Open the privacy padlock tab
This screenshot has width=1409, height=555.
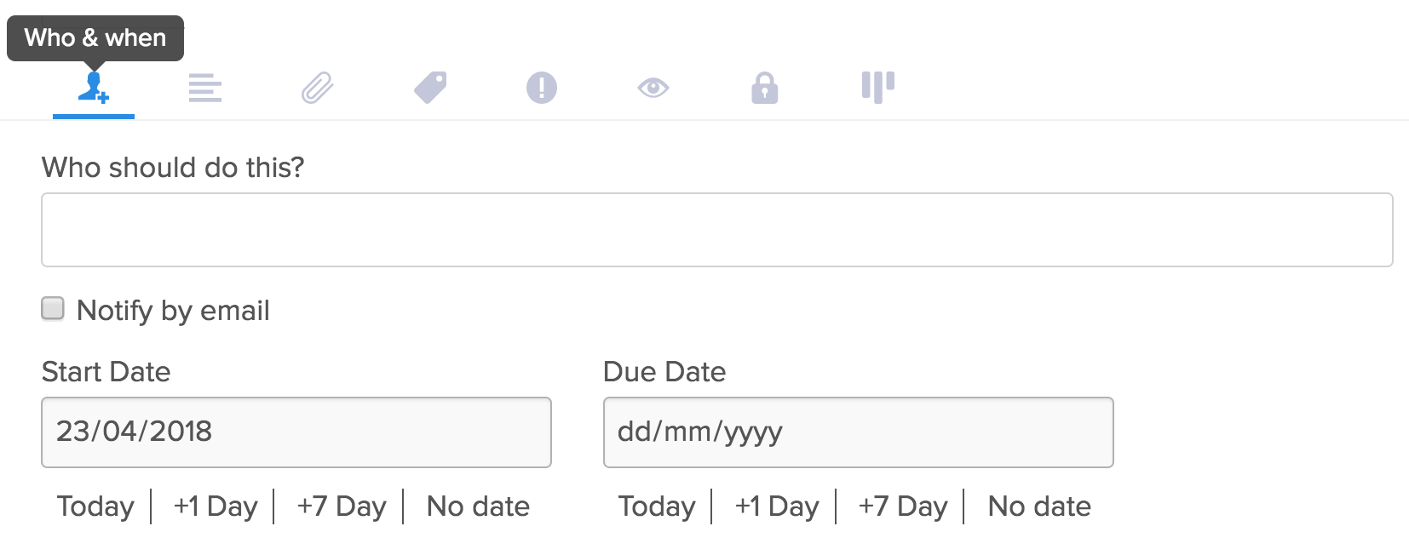point(765,88)
